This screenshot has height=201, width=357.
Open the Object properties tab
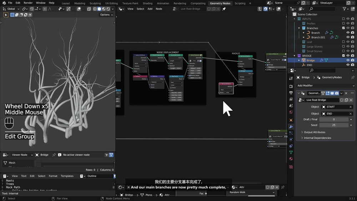click(x=291, y=120)
